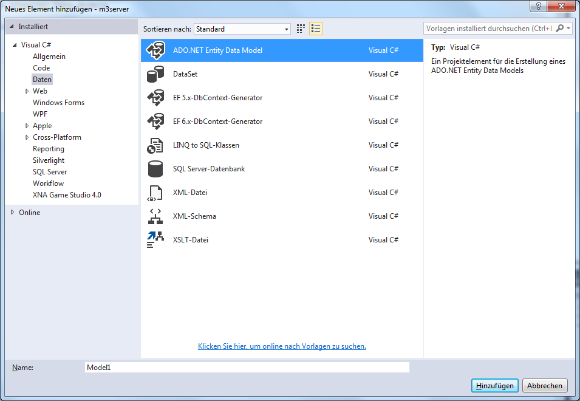The width and height of the screenshot is (580, 401).
Task: Click the DataSet template icon
Action: [156, 74]
